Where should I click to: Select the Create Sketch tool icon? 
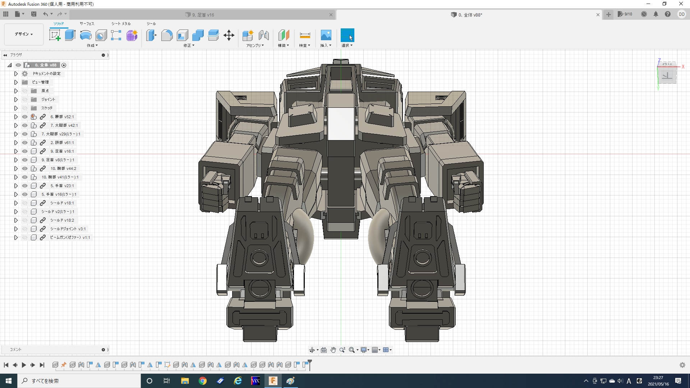click(55, 35)
